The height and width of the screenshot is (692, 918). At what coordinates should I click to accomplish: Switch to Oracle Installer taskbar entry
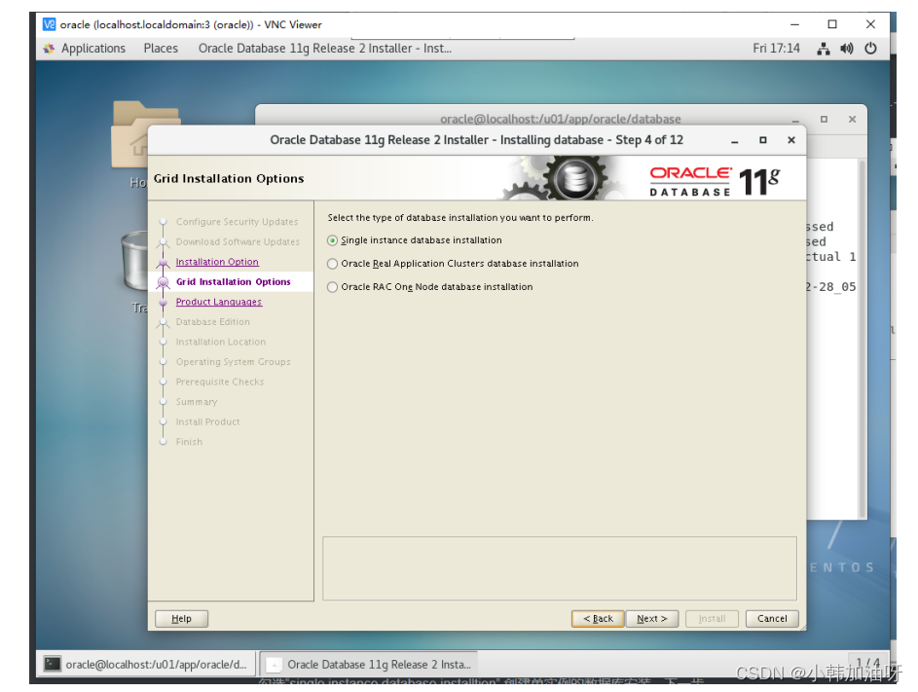[369, 664]
